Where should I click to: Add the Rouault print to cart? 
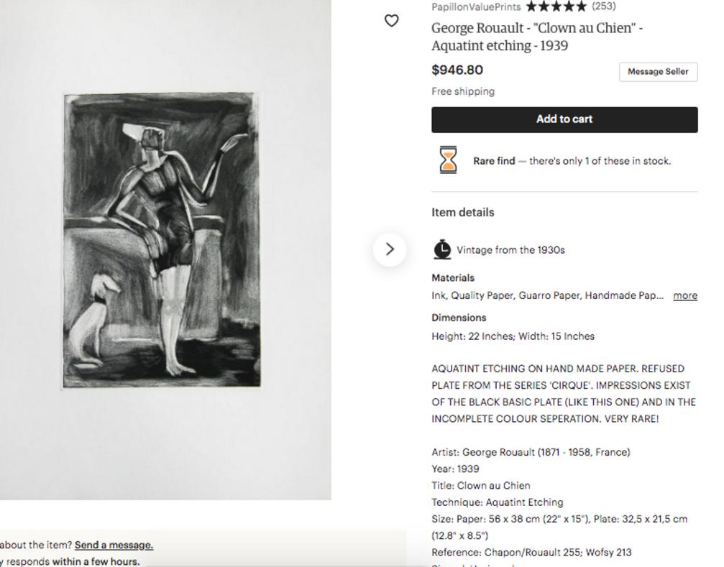tap(564, 119)
